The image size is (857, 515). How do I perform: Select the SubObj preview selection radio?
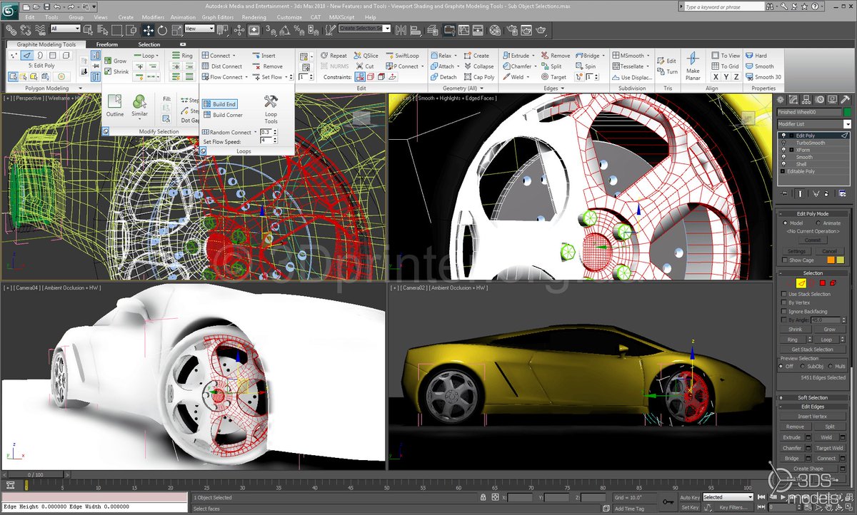(x=803, y=367)
